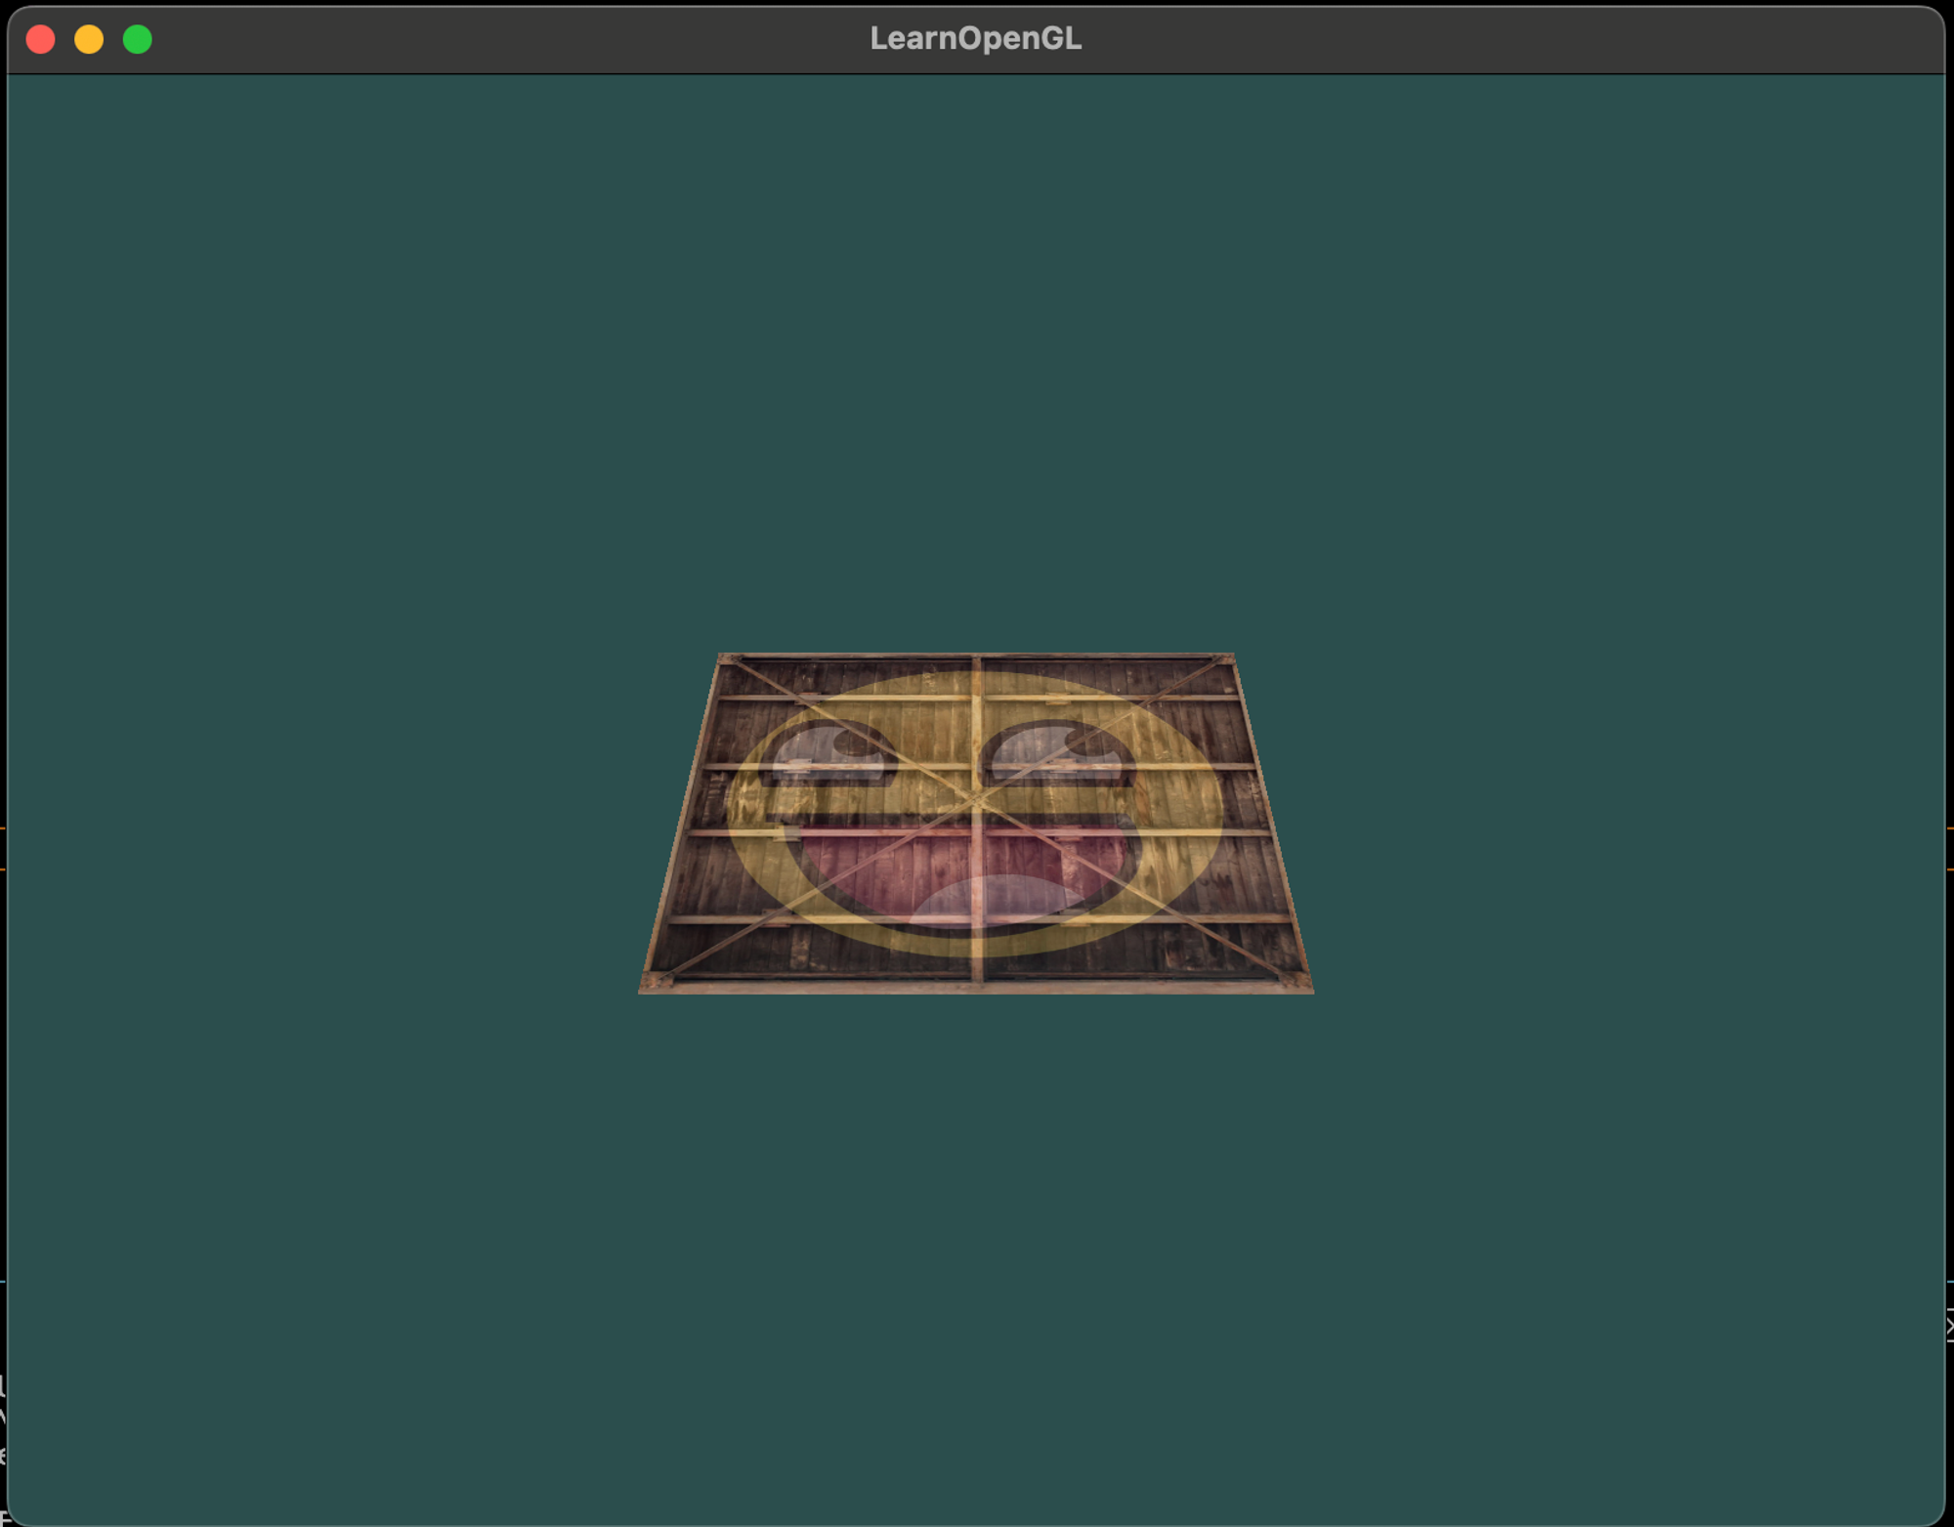
Task: Click the smiley face's left eye
Action: click(828, 754)
